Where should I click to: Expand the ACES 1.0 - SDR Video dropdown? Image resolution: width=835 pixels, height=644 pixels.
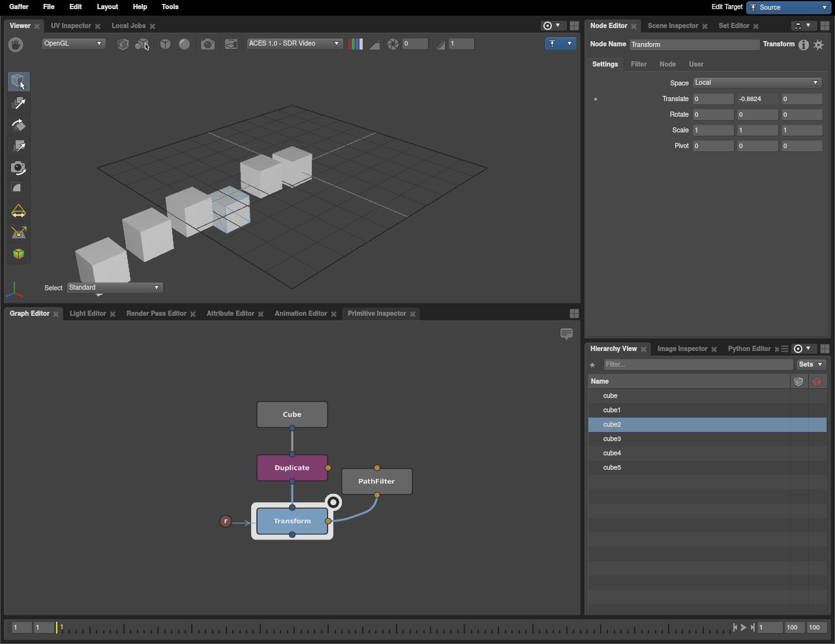point(294,44)
